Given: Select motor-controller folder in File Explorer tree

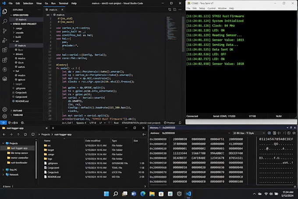Looking at the screenshot, I should (x=20, y=158).
